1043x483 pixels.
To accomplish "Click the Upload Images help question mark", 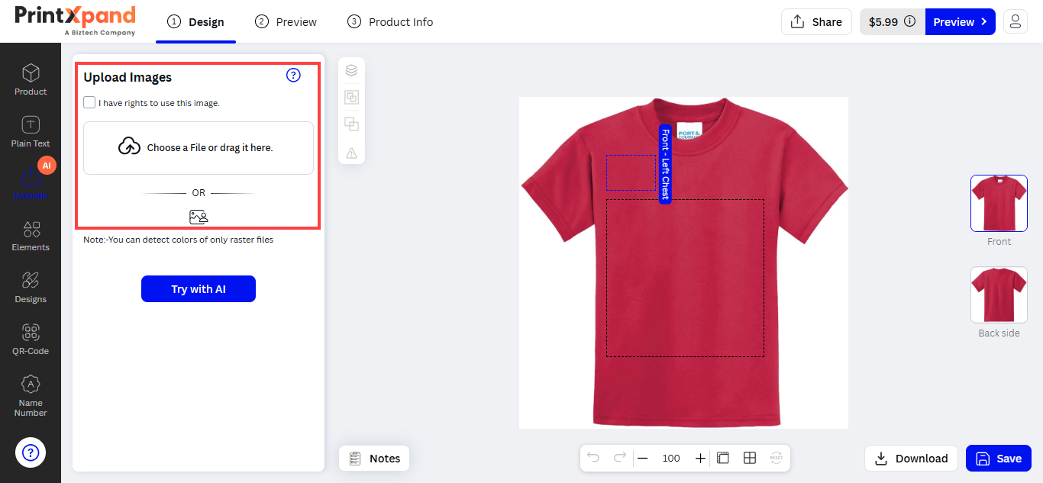I will 293,75.
